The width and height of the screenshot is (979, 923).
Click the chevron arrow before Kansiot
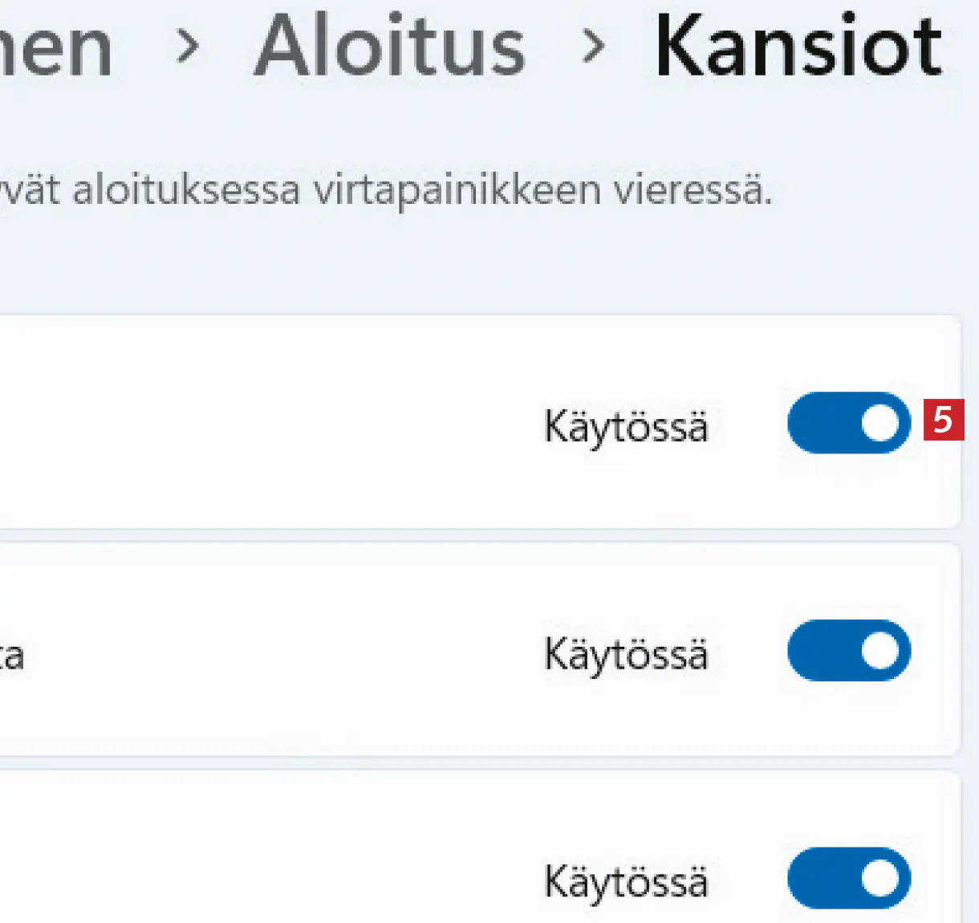(593, 48)
